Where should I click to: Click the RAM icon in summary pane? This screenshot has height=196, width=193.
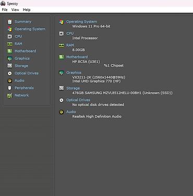click(62, 45)
